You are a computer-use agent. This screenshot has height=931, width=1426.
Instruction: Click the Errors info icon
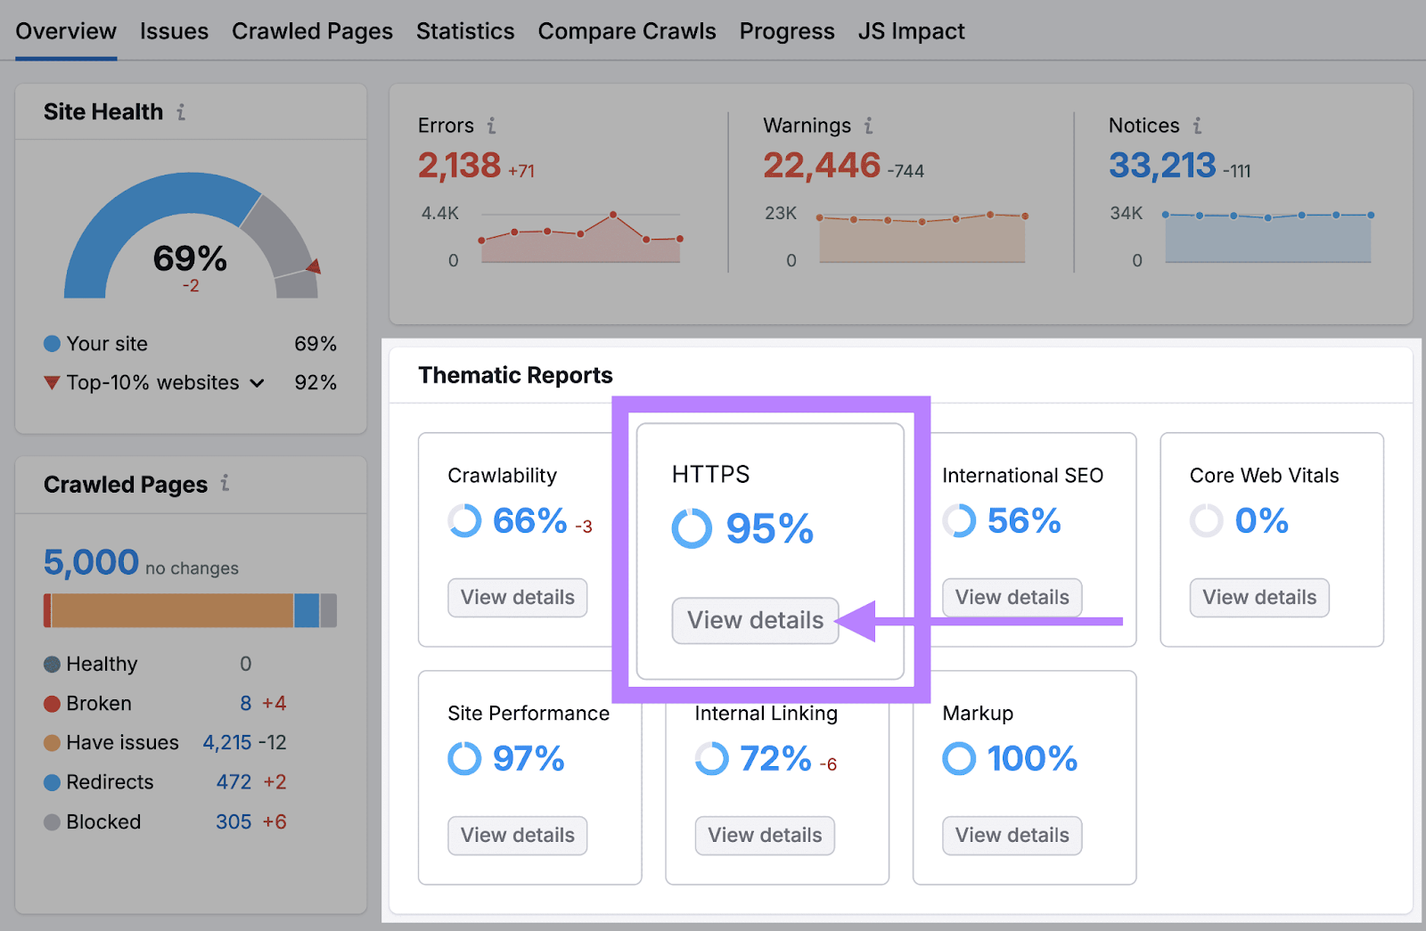pyautogui.click(x=491, y=126)
